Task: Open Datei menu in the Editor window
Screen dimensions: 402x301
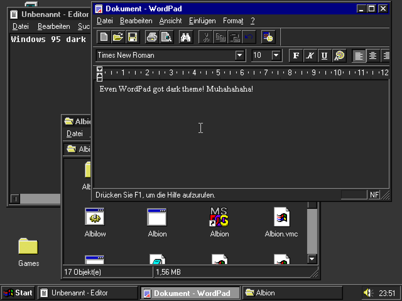Action: point(20,26)
